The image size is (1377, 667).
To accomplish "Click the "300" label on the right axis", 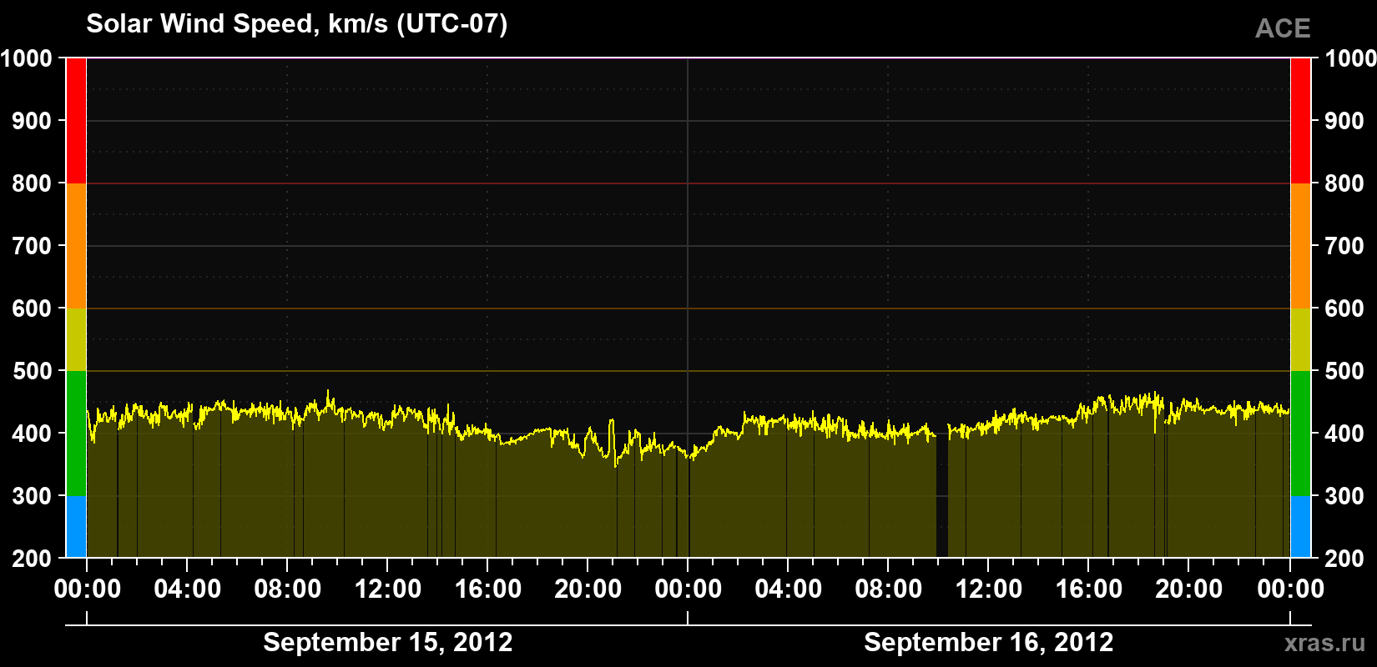I will (1344, 496).
